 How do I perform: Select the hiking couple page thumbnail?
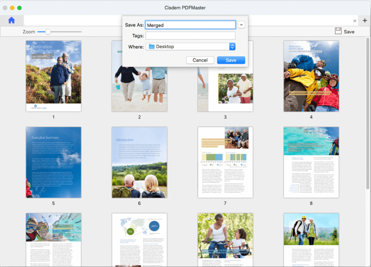tap(311, 240)
